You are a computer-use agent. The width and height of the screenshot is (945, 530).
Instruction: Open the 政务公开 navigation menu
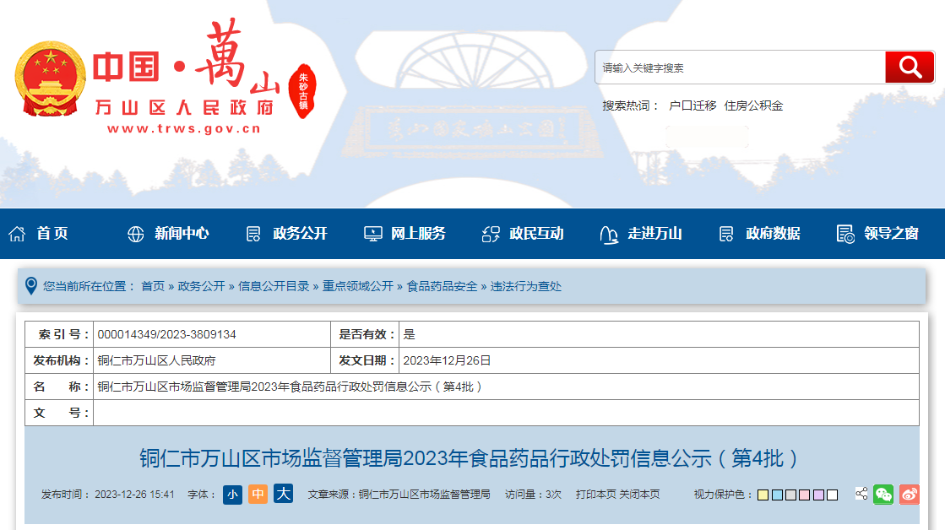tap(286, 234)
